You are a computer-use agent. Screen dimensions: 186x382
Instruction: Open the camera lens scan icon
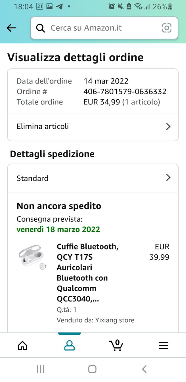(167, 28)
